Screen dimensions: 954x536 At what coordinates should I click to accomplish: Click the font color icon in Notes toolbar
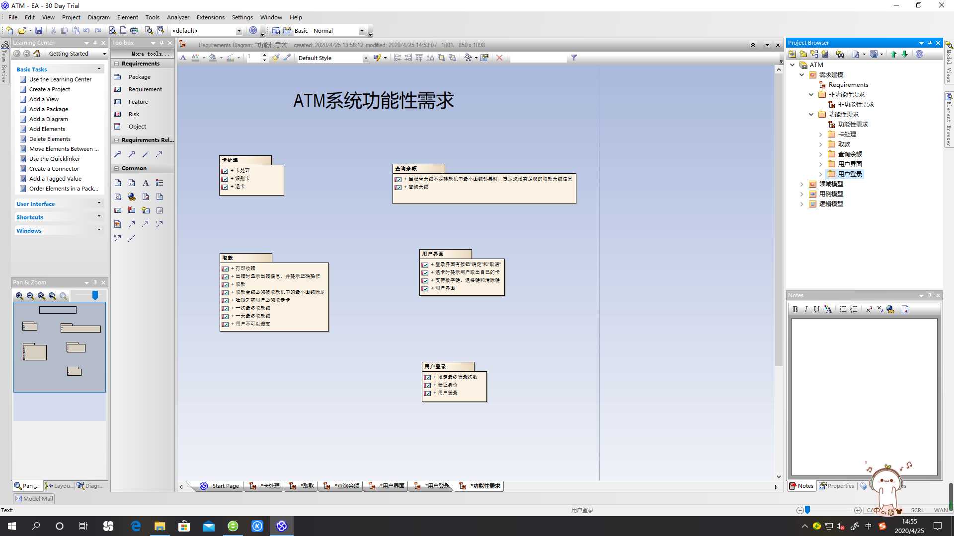(828, 310)
